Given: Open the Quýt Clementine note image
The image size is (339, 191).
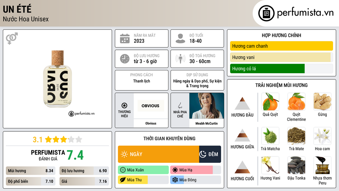Looking at the screenshot, I should click(296, 102).
